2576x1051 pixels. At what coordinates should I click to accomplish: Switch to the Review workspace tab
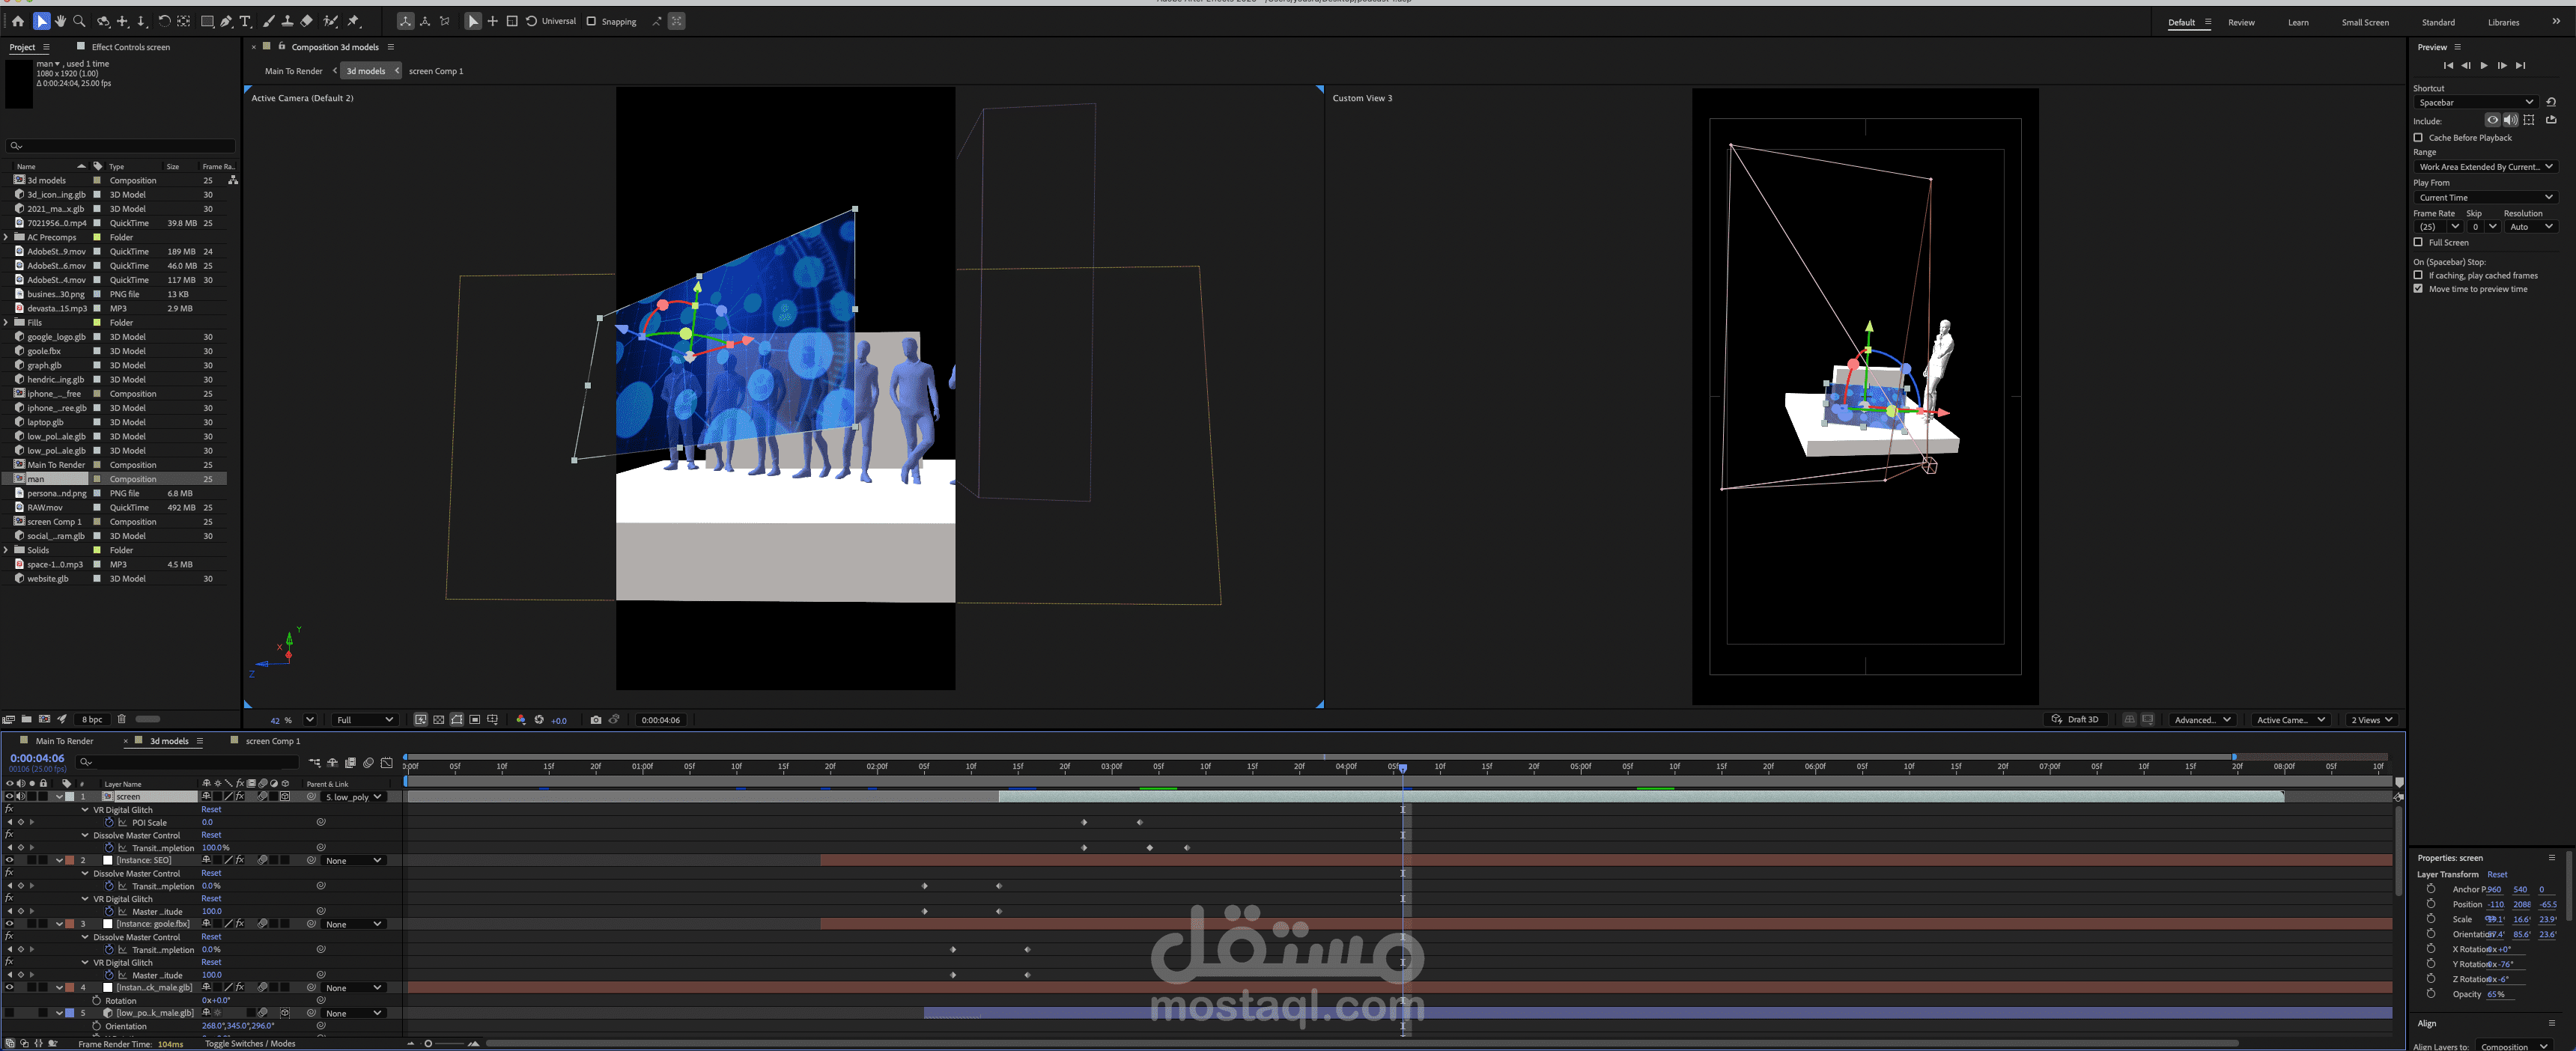2241,22
